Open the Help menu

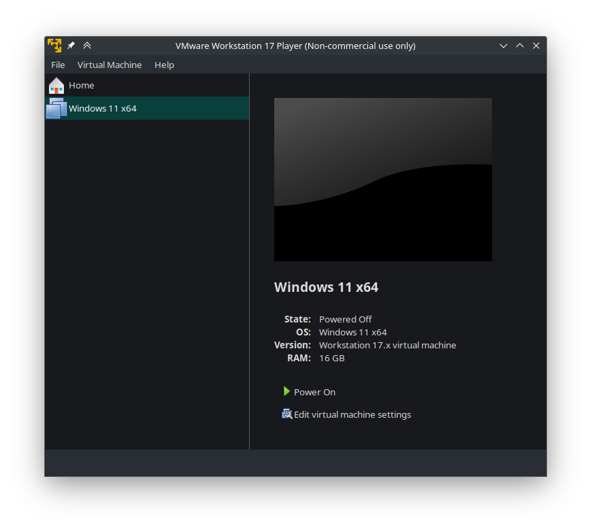164,65
